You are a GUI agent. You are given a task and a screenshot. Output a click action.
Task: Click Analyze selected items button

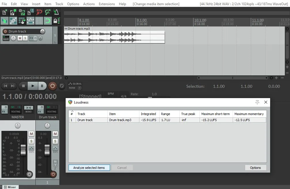coord(89,167)
